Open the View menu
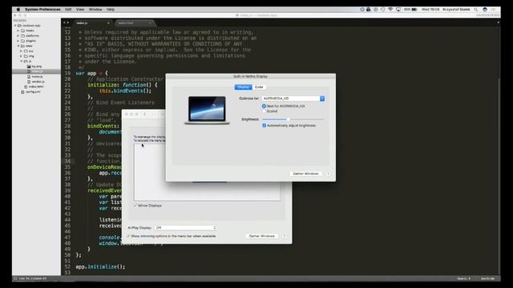The image size is (513, 288). pos(80,10)
